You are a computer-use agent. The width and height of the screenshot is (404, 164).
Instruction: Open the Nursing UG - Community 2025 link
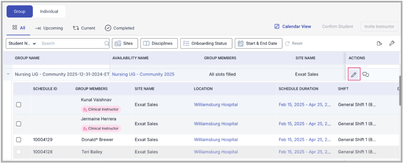point(143,74)
